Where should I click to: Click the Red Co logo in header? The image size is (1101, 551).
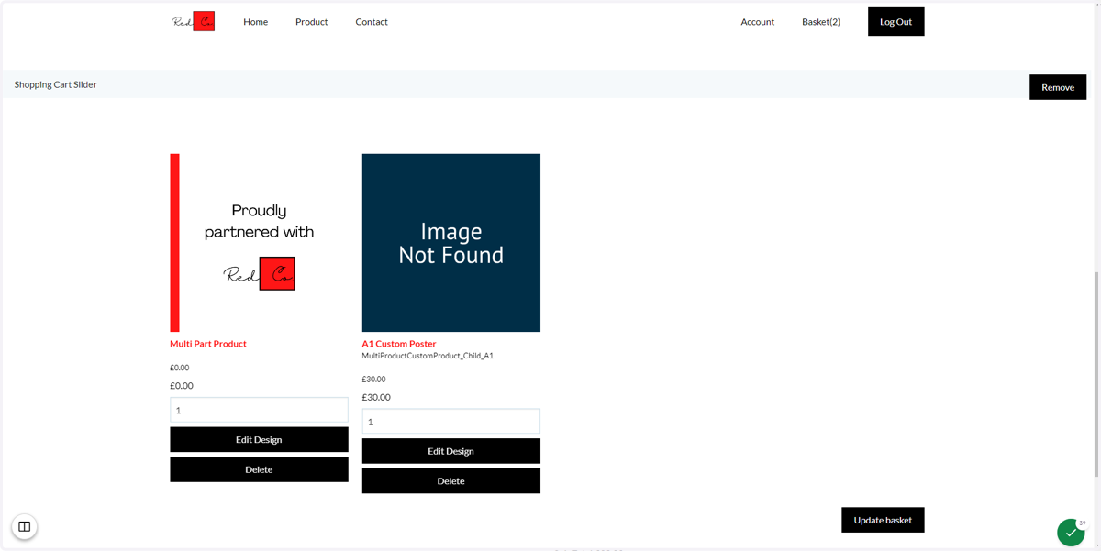tap(193, 21)
